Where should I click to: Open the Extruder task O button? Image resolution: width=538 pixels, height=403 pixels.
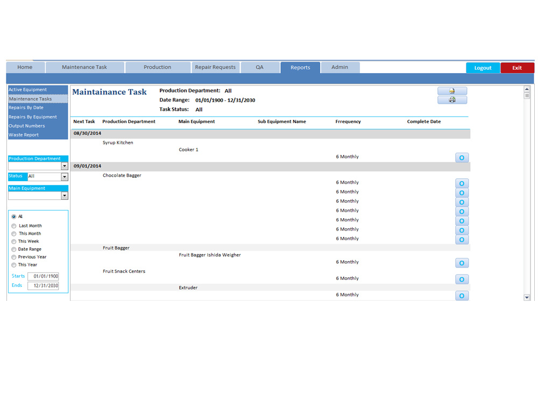pos(462,296)
